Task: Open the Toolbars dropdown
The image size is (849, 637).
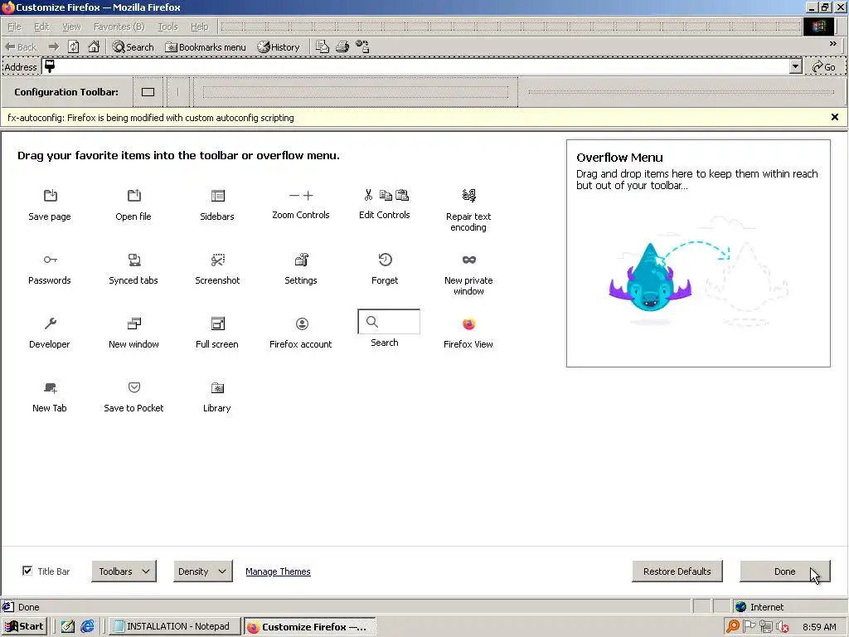Action: pos(124,571)
